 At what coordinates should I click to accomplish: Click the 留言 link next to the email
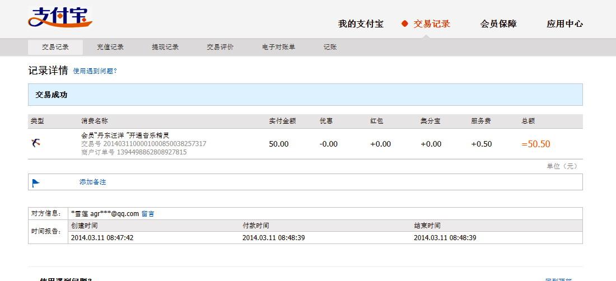(x=148, y=214)
